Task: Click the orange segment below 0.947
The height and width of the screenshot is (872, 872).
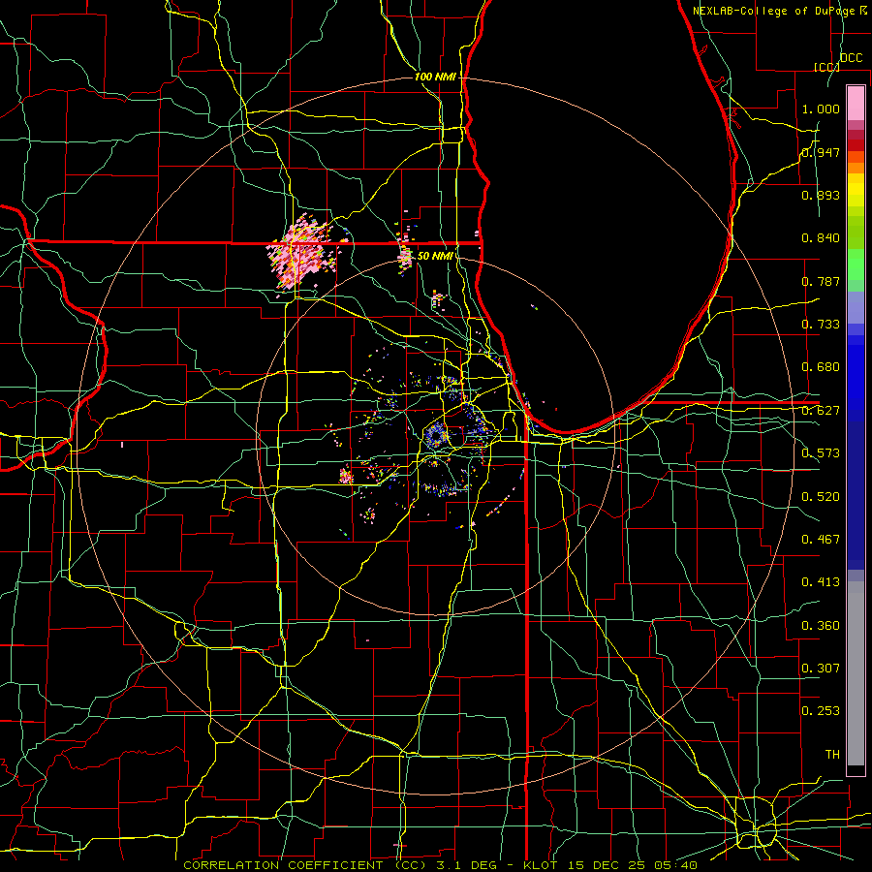Action: pos(856,157)
